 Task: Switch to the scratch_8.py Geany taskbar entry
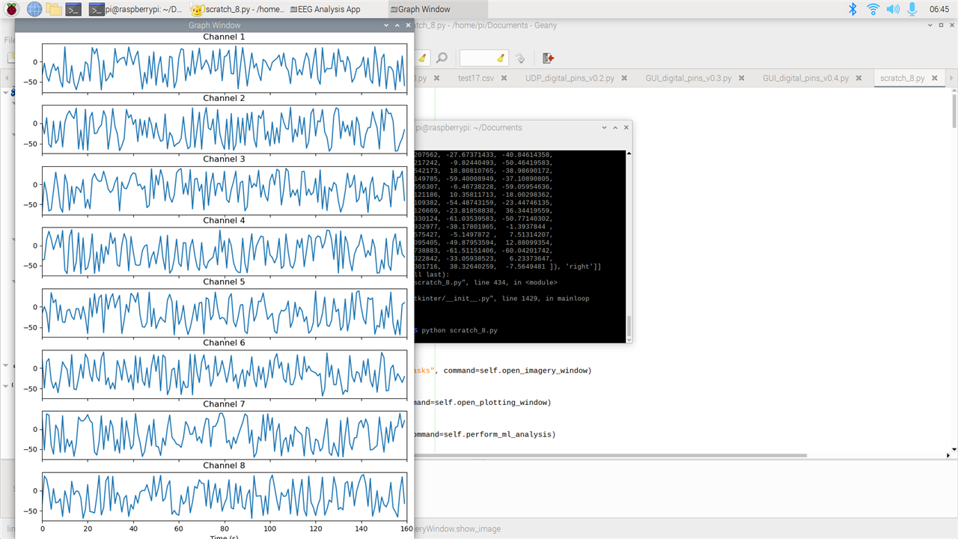237,9
